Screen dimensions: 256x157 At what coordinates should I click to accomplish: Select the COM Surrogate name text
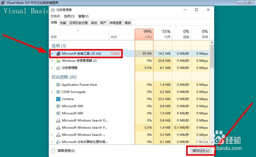tap(74, 92)
